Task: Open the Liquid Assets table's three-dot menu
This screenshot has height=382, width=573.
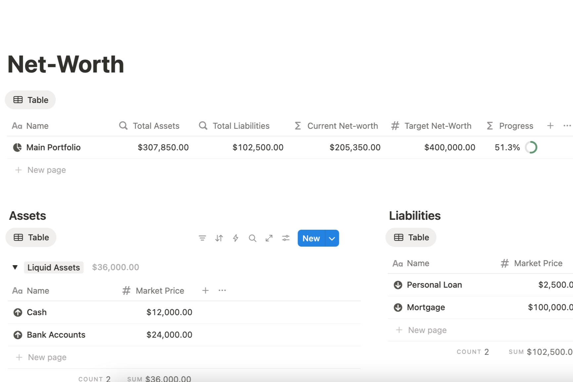Action: pos(222,290)
